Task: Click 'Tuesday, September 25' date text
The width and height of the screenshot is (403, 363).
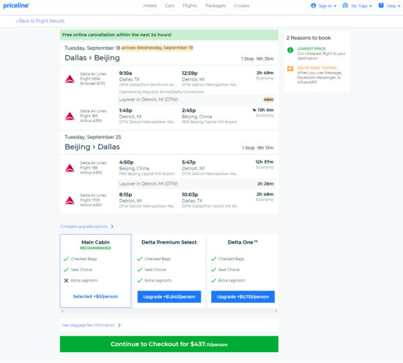Action: click(93, 137)
